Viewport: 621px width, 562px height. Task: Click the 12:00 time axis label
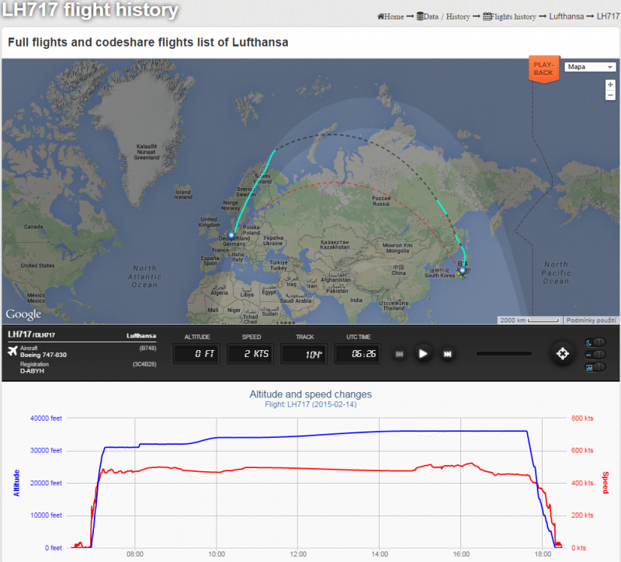point(298,554)
